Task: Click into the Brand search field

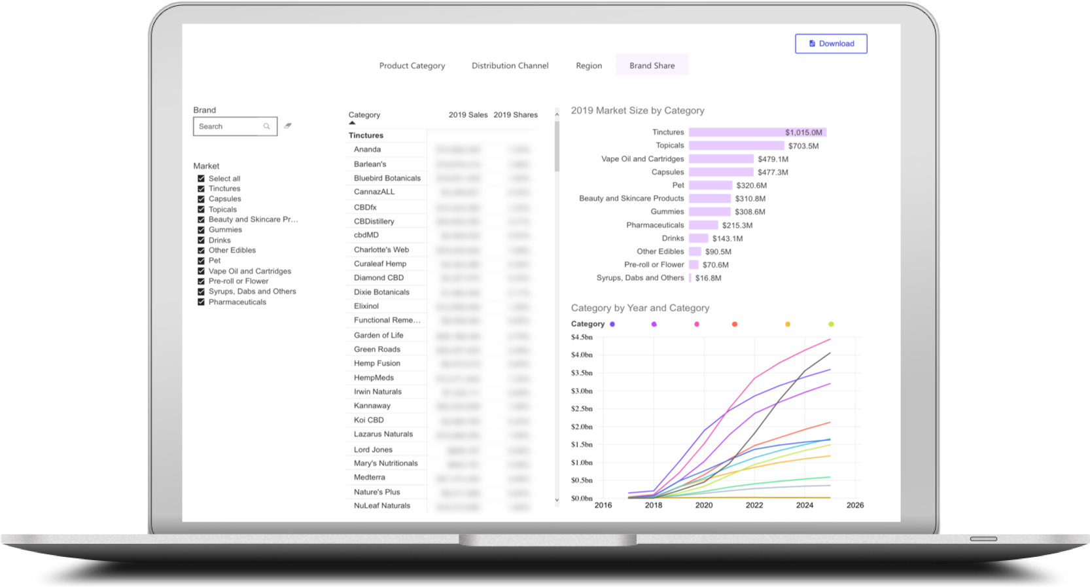Action: pos(229,126)
